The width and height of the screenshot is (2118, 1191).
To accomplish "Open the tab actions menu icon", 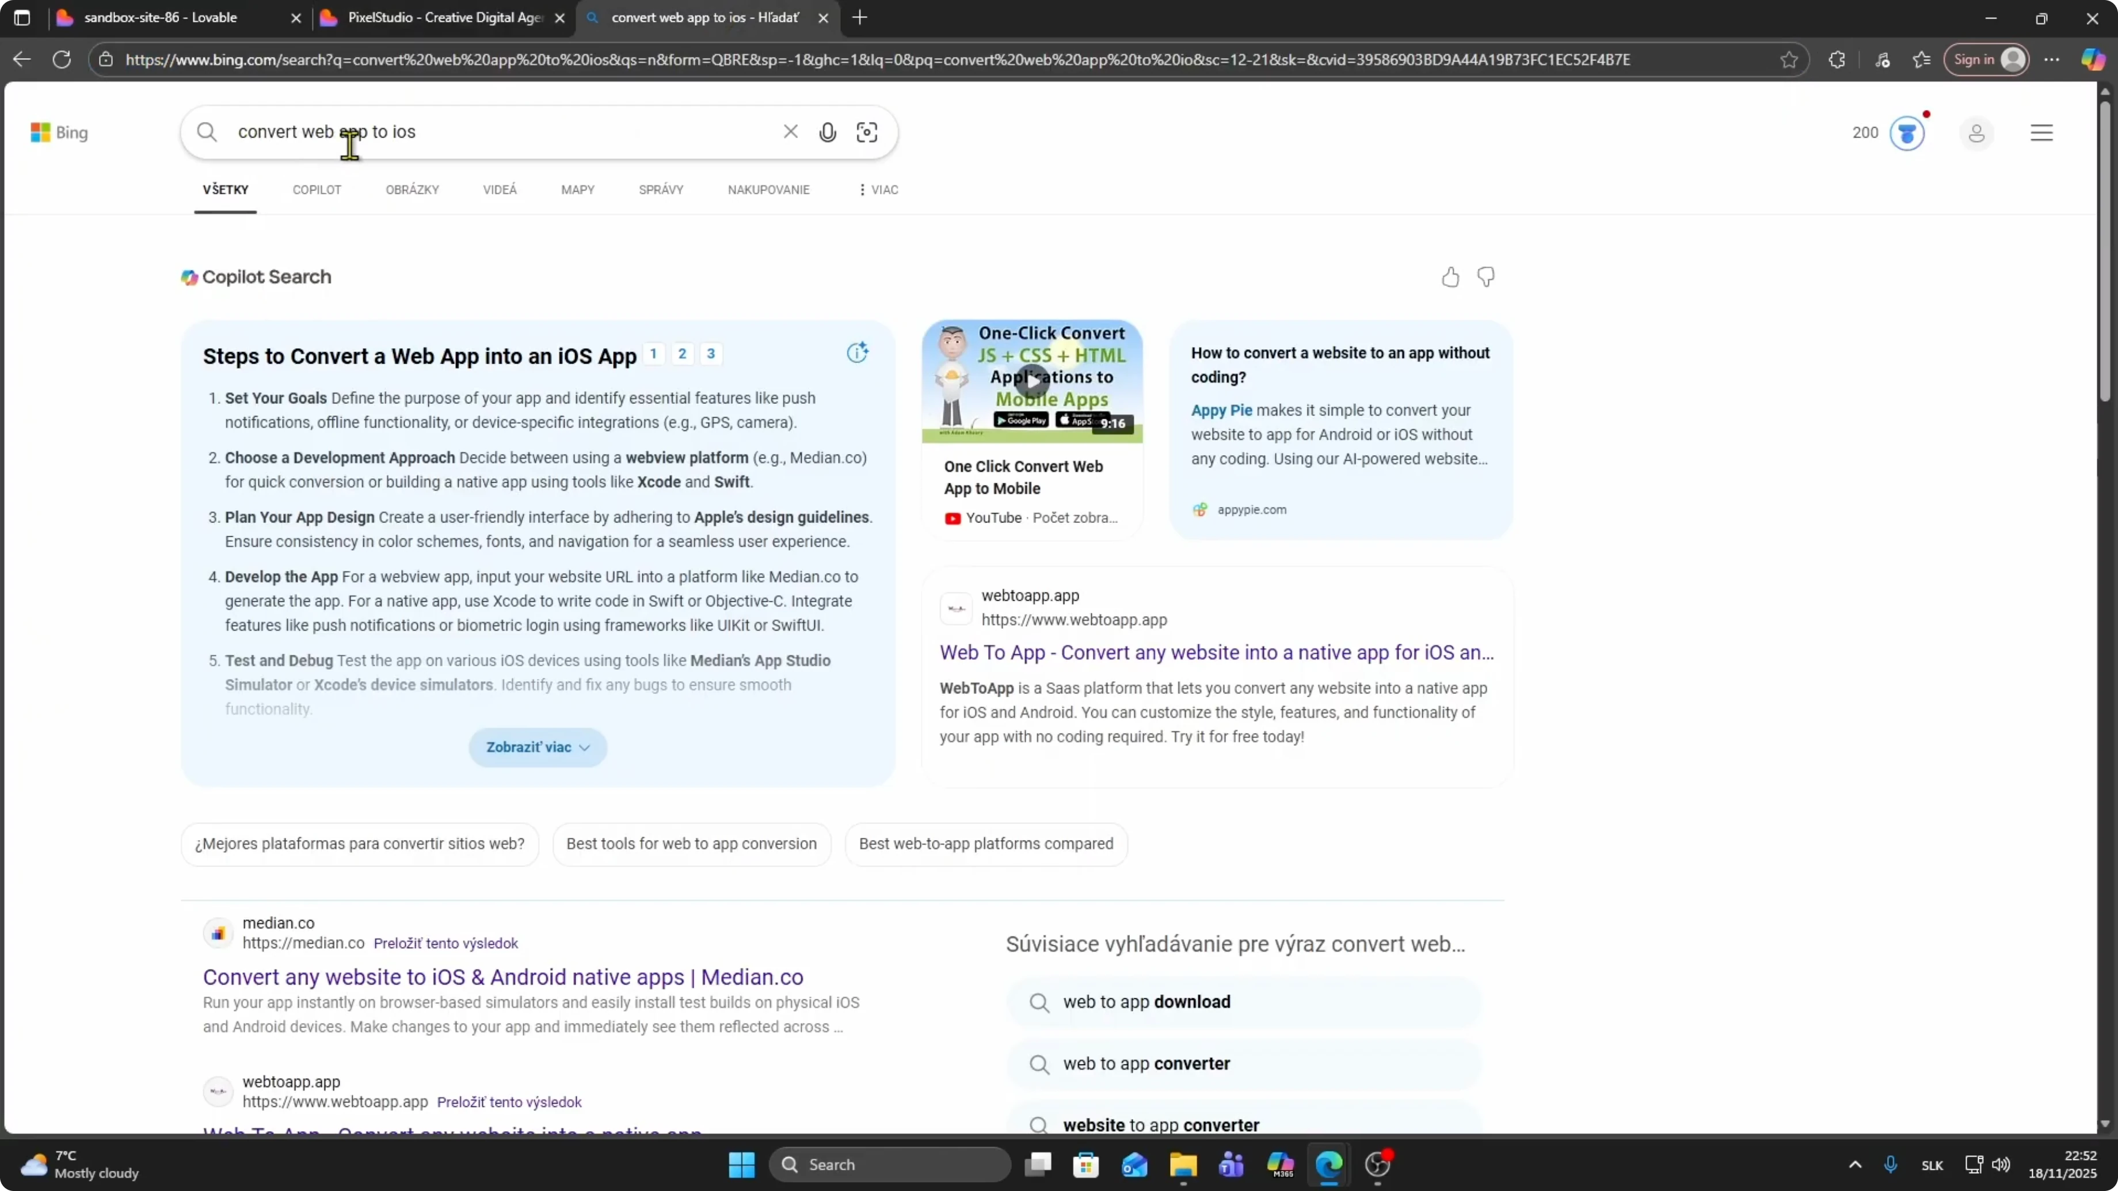I will click(x=22, y=17).
